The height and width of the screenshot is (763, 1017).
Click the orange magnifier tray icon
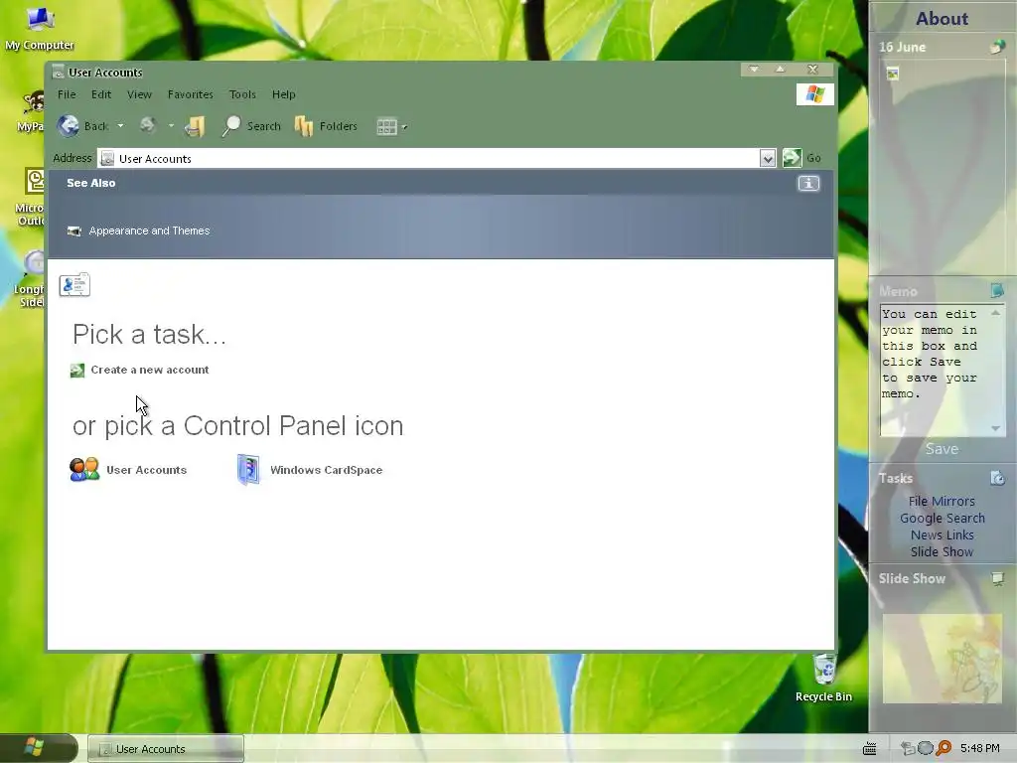[x=944, y=748]
